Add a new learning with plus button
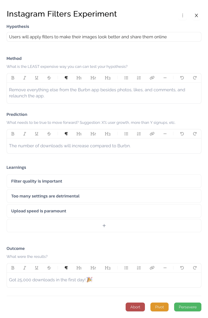The height and width of the screenshot is (318, 208). (104, 226)
